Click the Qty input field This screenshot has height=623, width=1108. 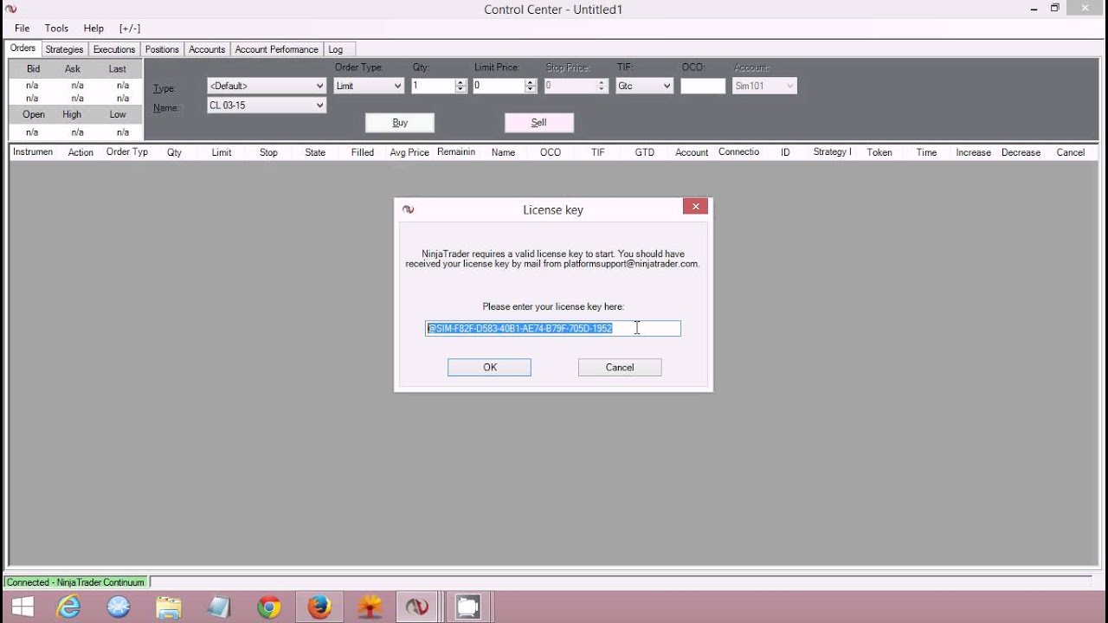click(433, 86)
